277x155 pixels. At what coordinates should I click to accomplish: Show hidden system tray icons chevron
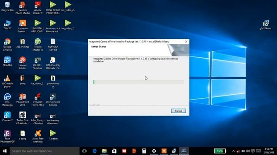233,151
